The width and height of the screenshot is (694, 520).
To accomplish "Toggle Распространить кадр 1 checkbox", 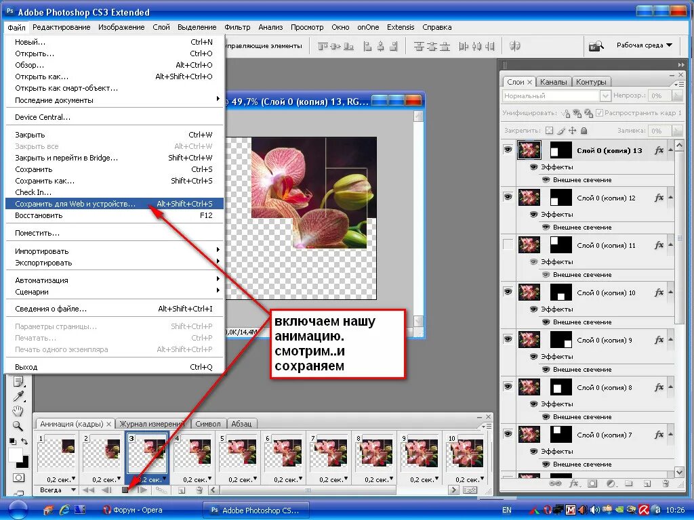I will point(599,113).
